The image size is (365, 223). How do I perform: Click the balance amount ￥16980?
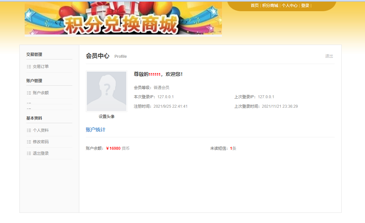(x=113, y=148)
